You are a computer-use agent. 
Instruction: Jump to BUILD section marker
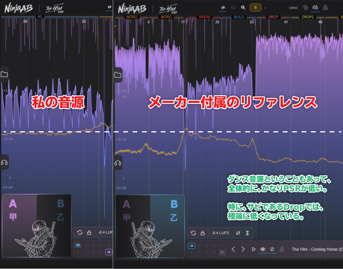coord(239,17)
